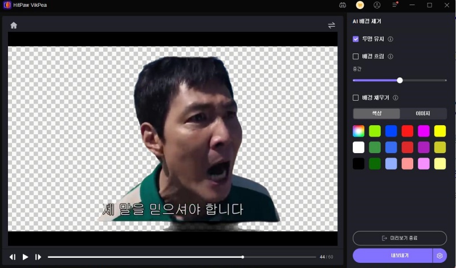
Task: Enable the 배경 채우기 checkbox
Action: tap(356, 98)
